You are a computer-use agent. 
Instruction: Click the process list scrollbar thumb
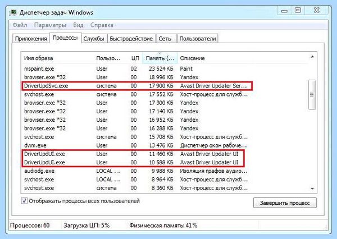coord(312,95)
